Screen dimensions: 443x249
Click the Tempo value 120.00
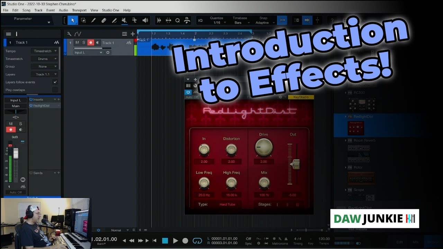coord(324,239)
